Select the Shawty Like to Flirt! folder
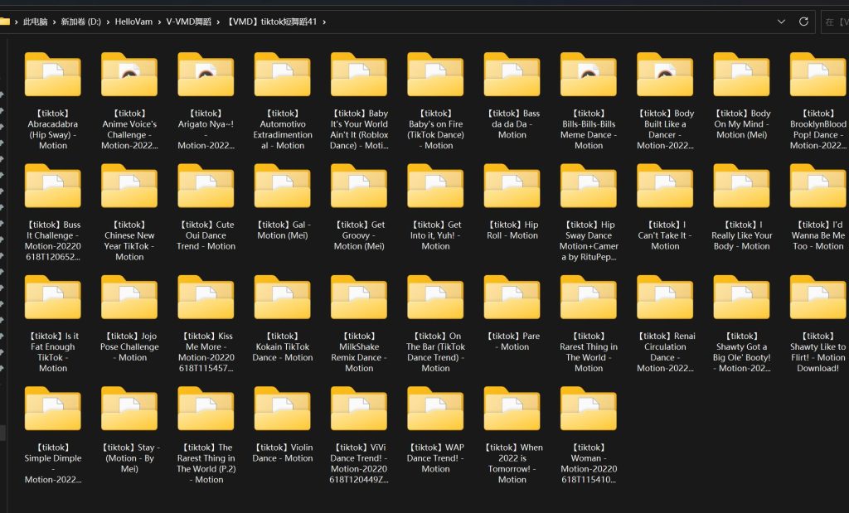 click(x=817, y=299)
